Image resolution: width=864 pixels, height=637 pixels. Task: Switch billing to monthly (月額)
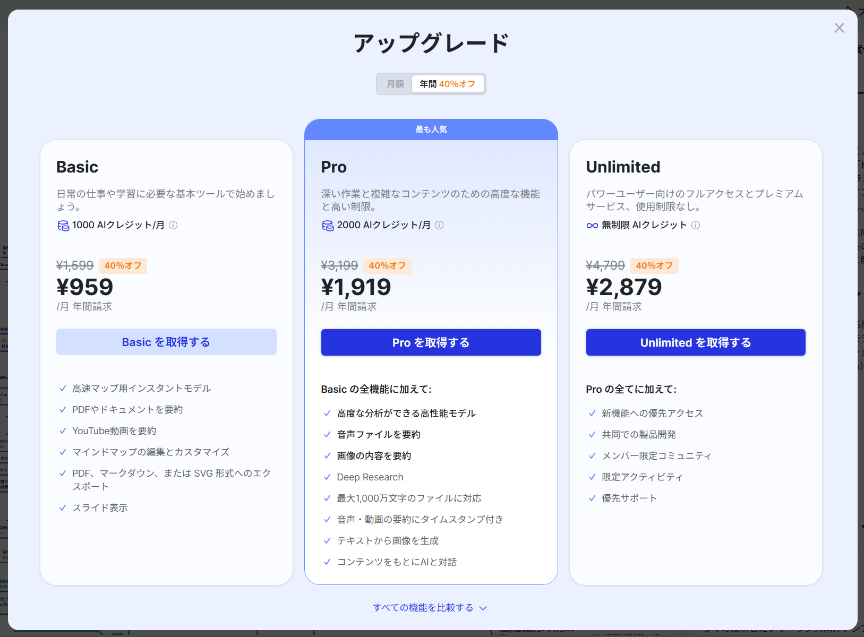tap(395, 84)
